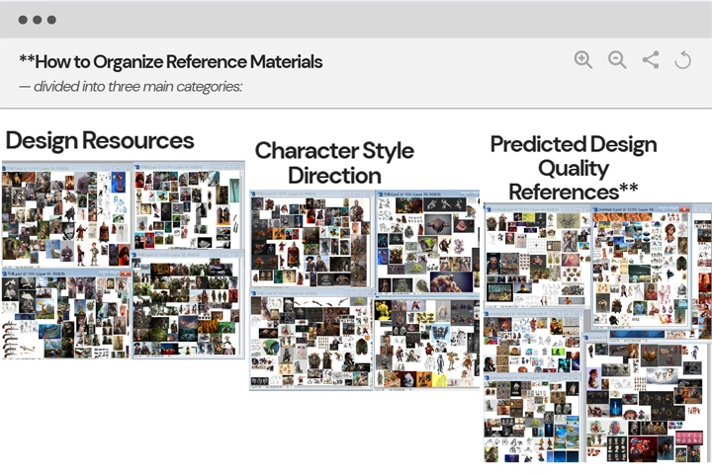Click 'Predicted Design Quality References' heading

tap(574, 168)
